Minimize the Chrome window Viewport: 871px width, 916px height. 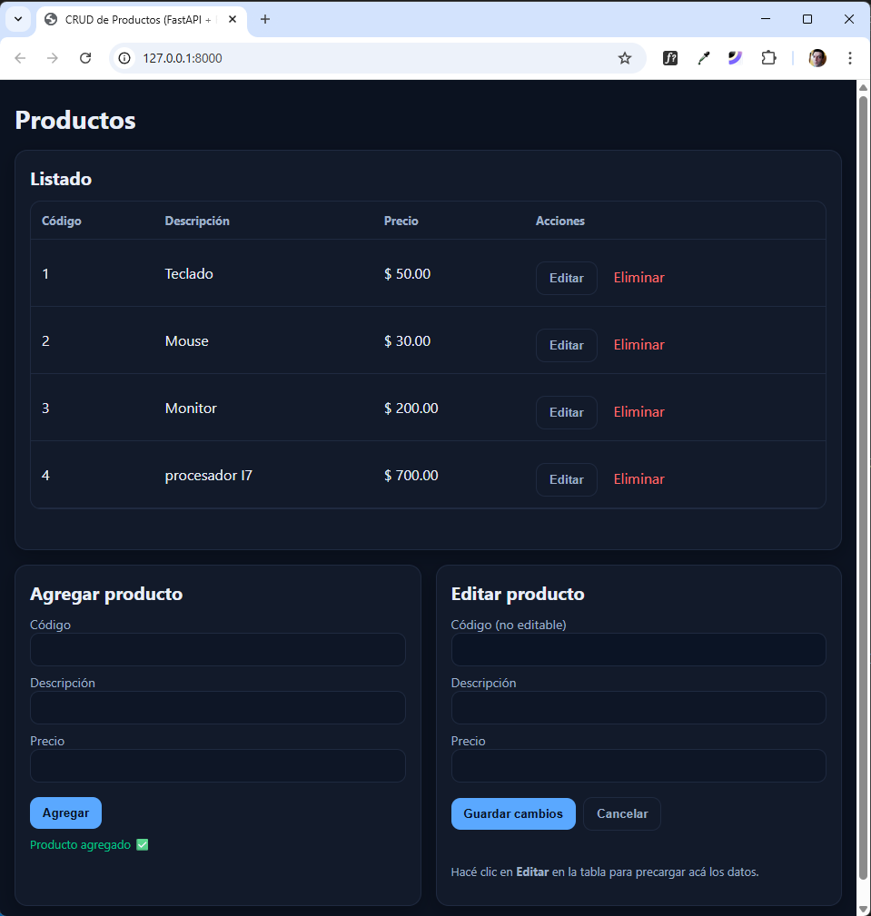766,19
